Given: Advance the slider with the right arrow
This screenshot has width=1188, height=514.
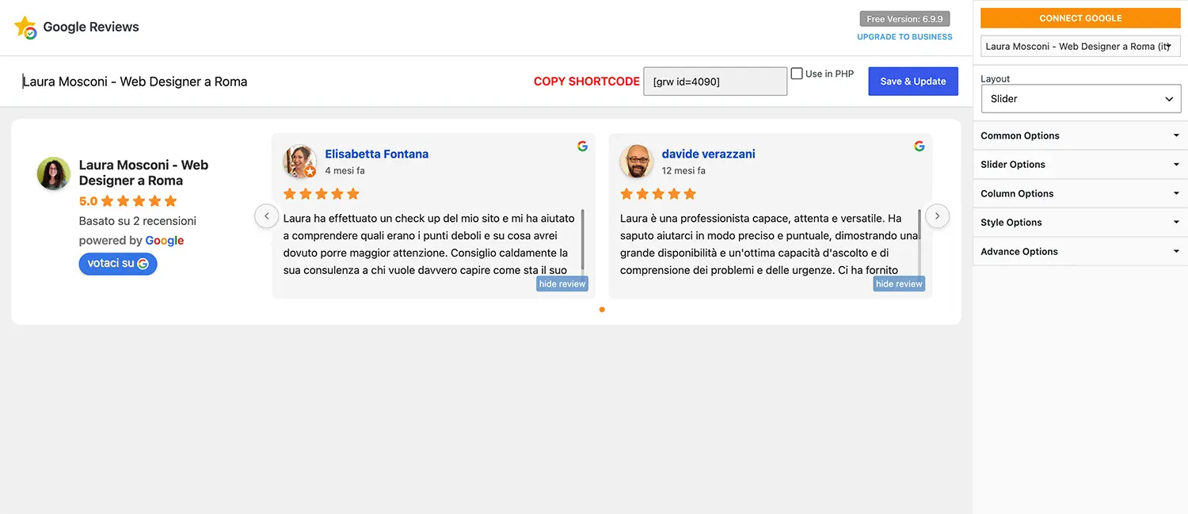Looking at the screenshot, I should 937,215.
